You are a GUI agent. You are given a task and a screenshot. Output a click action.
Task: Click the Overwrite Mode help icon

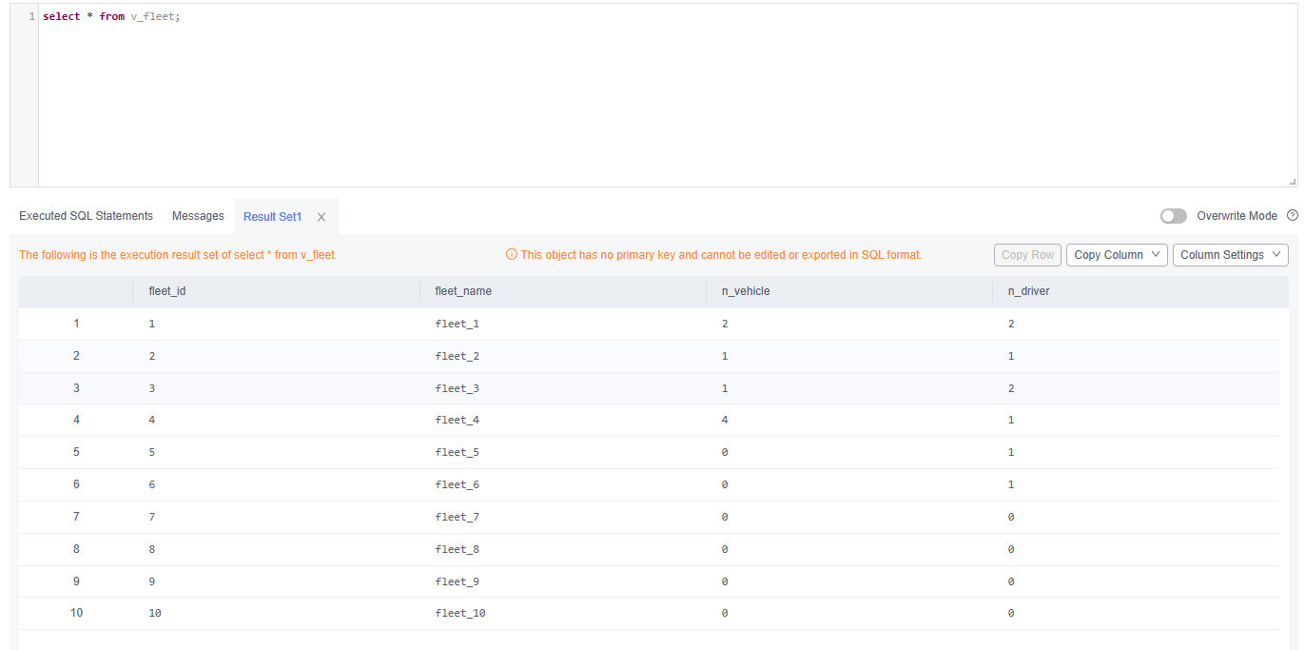coord(1292,215)
